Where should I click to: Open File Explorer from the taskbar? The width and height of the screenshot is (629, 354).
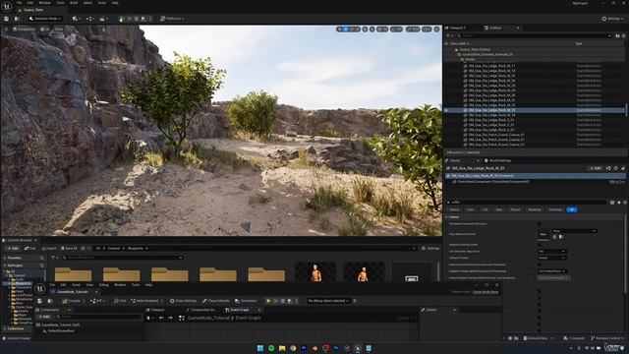(x=282, y=348)
